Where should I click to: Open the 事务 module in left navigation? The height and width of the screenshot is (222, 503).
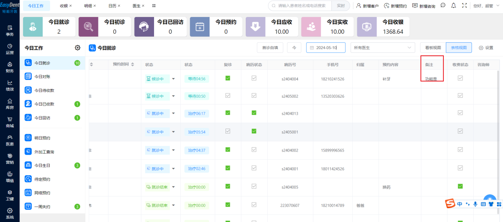10,30
